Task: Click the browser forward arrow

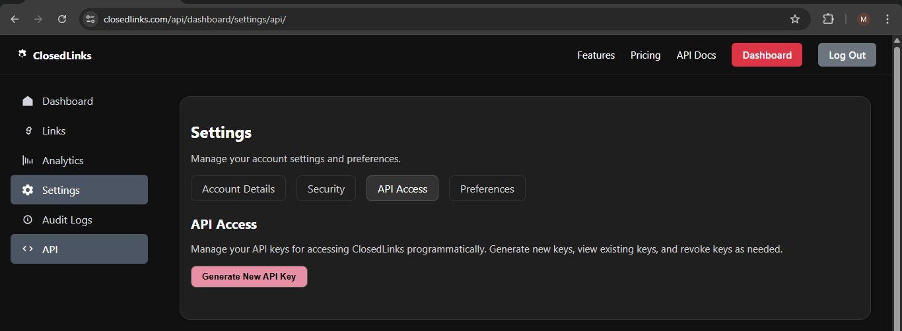Action: (38, 19)
